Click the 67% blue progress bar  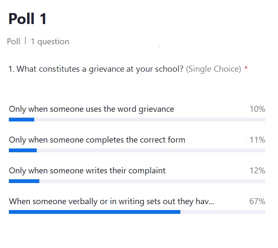[x=95, y=212]
